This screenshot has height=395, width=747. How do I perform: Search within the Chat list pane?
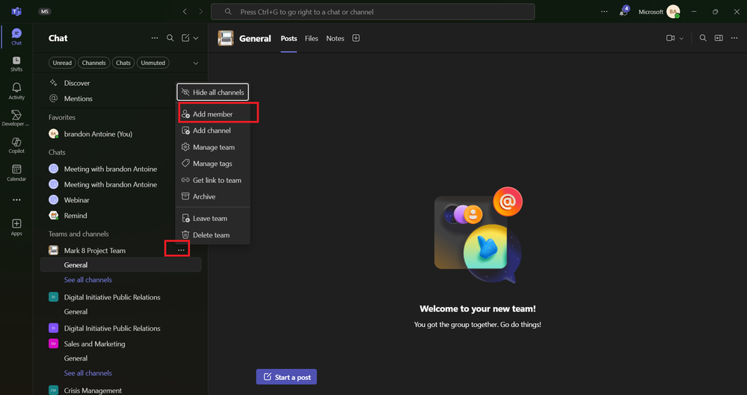170,38
